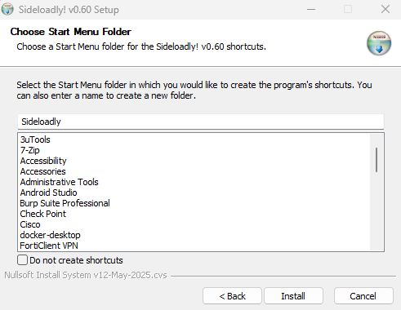Select 3uTools in the folder list

35,139
